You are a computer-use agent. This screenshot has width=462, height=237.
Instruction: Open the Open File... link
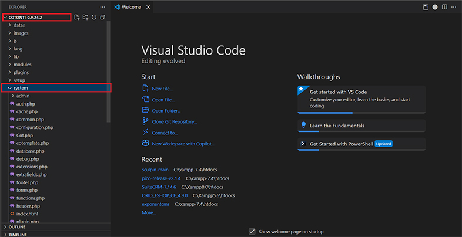[163, 100]
